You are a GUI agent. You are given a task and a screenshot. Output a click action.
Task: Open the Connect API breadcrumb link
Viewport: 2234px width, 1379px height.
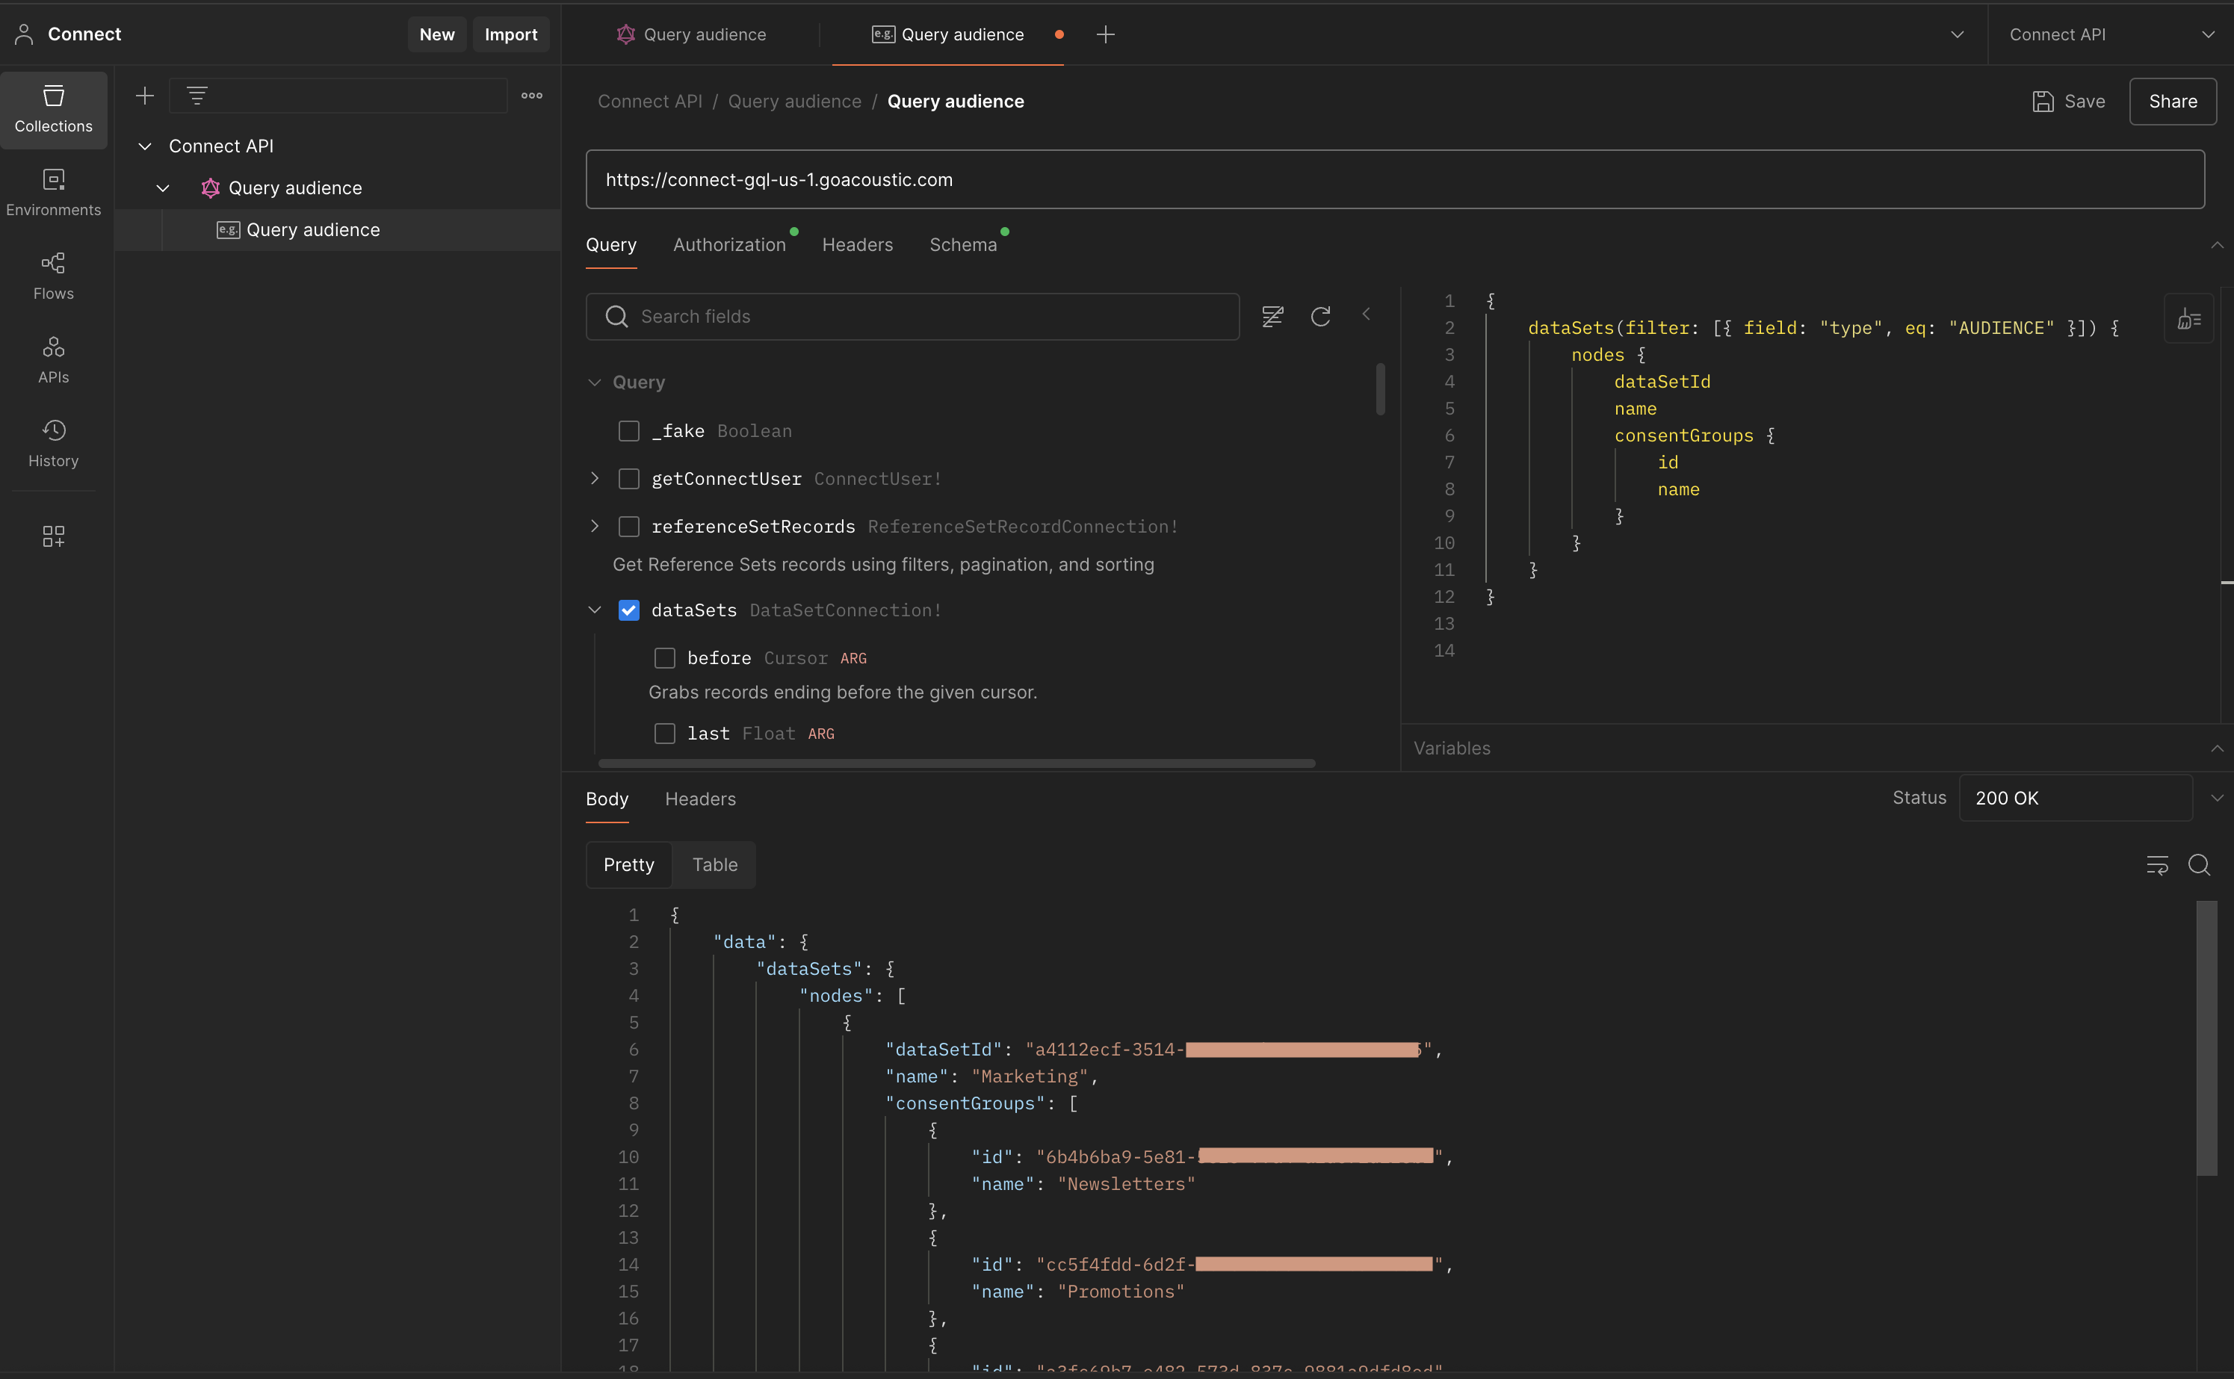pos(649,102)
